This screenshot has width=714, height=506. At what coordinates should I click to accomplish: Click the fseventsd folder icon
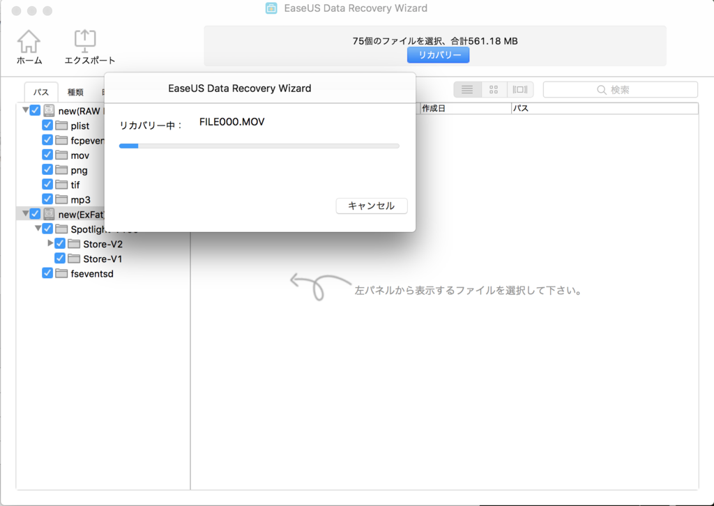(61, 273)
